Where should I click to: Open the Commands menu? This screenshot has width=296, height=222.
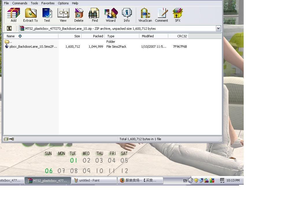[x=20, y=3]
